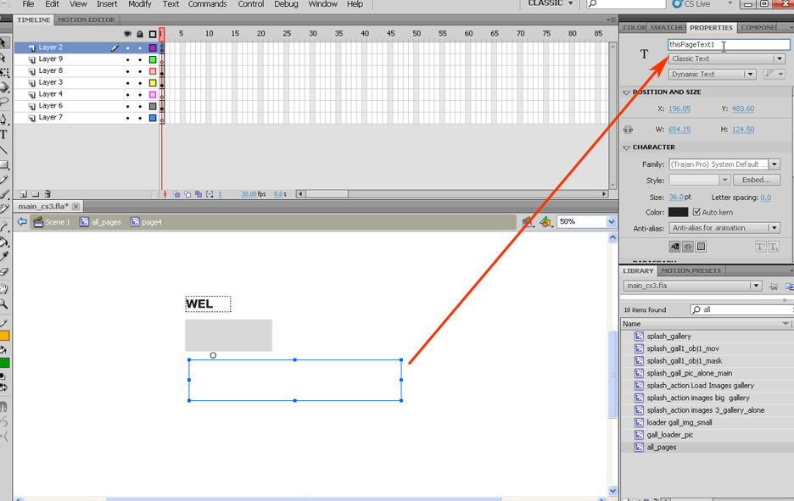Toggle lock dot for Layer 3

pyautogui.click(x=140, y=83)
